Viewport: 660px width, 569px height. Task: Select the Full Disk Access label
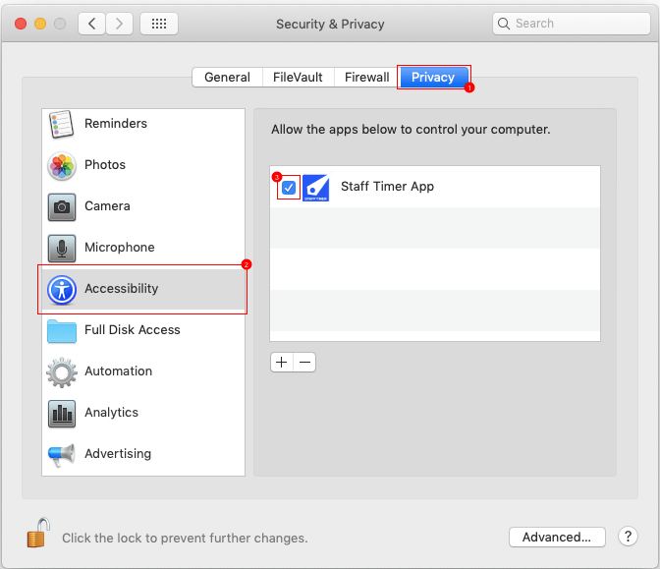[133, 330]
